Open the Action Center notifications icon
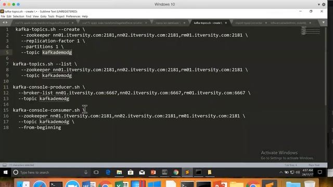This screenshot has width=333, height=187. [x=320, y=172]
